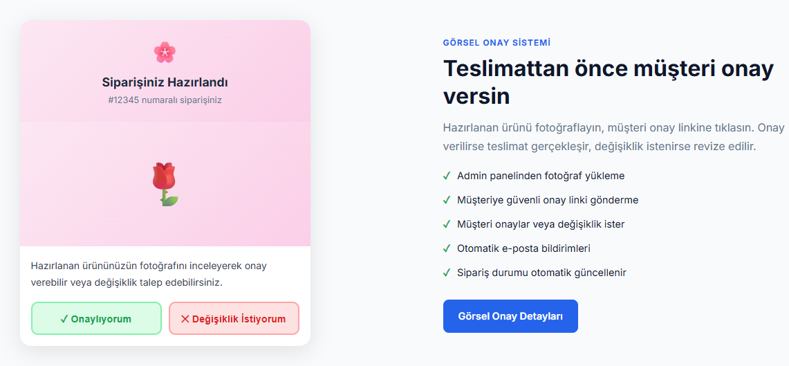
Task: Click the Siparişiniz Hazırlandı heading
Action: tap(165, 82)
